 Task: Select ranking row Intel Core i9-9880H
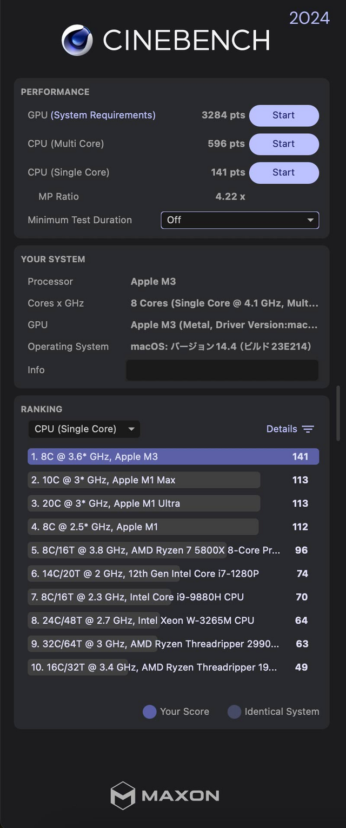point(173,597)
